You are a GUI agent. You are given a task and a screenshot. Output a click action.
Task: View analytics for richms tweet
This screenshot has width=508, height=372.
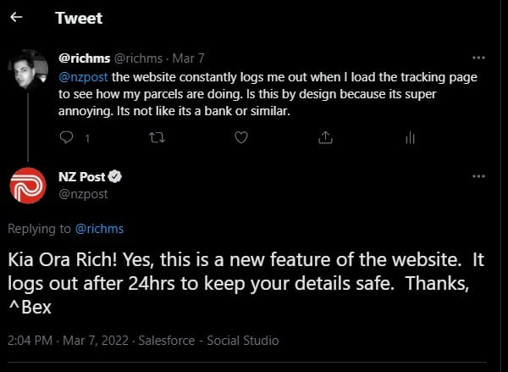point(410,136)
